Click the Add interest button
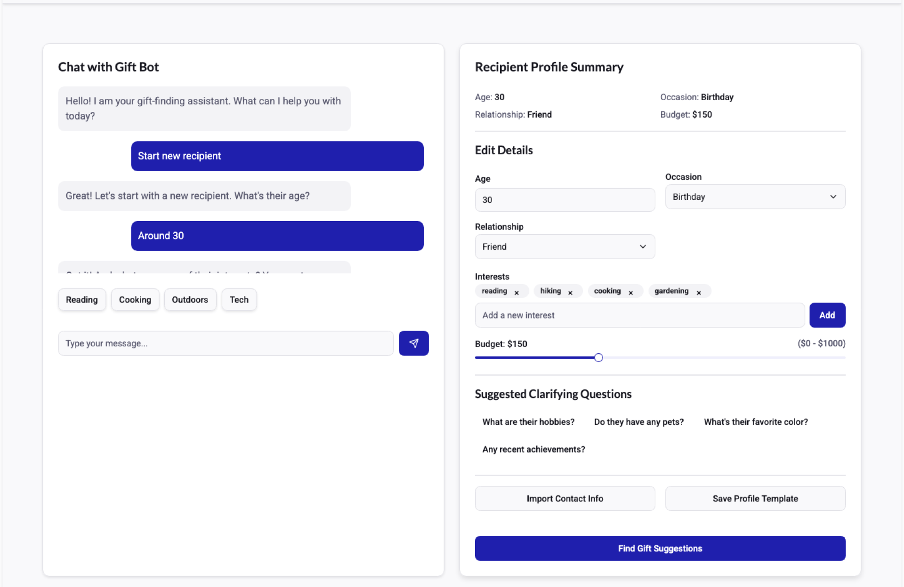 (827, 315)
